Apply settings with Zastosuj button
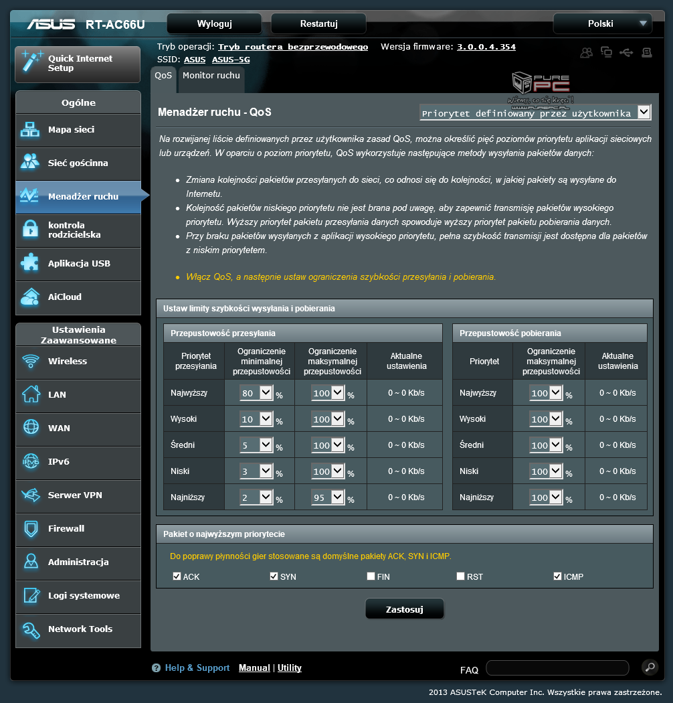Image resolution: width=673 pixels, height=703 pixels. point(405,609)
